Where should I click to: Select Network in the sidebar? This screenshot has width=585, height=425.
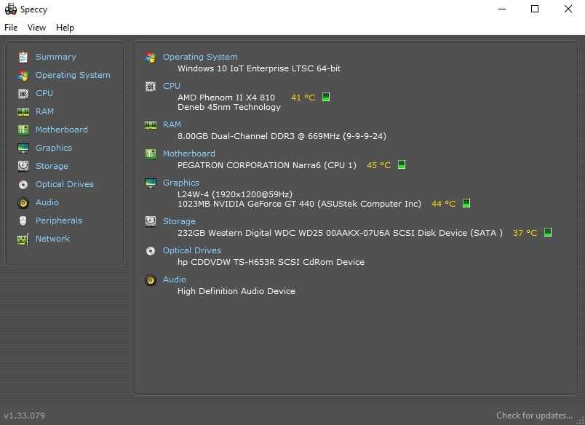52,239
